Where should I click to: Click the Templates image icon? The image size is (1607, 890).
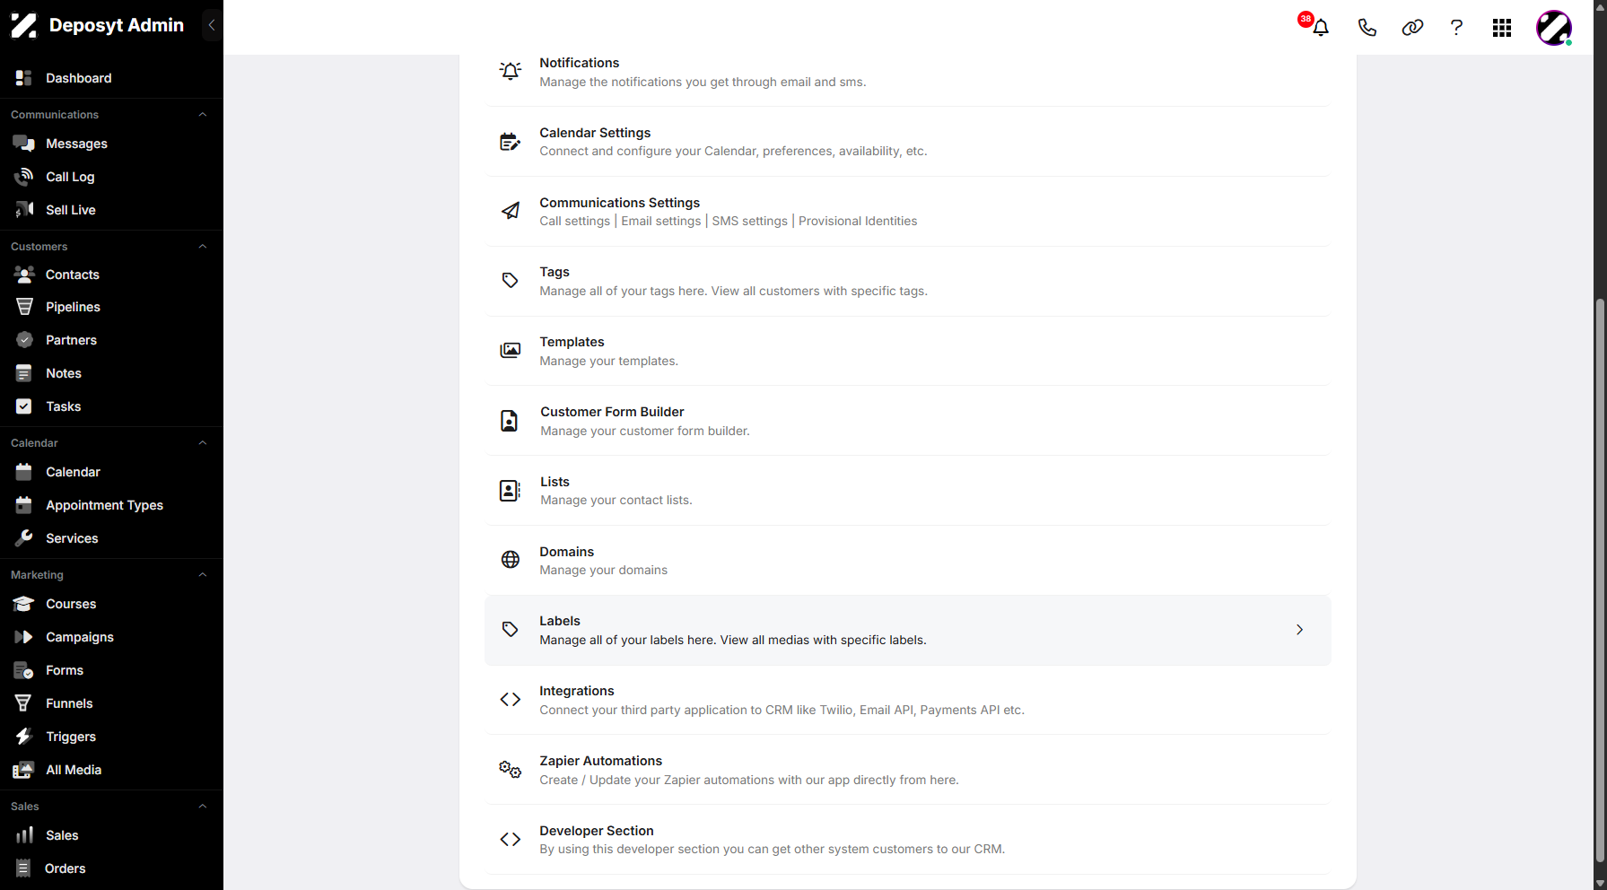click(511, 351)
